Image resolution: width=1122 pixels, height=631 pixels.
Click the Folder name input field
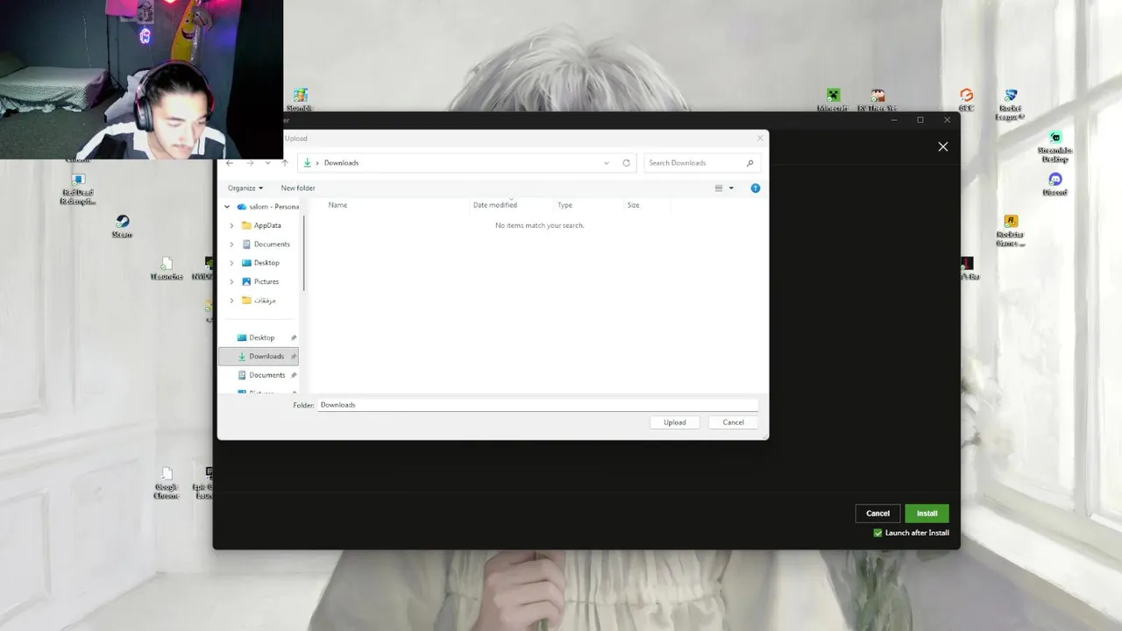[536, 405]
